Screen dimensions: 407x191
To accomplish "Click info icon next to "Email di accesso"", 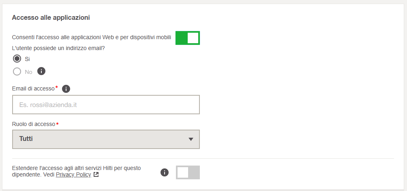I will tap(66, 89).
